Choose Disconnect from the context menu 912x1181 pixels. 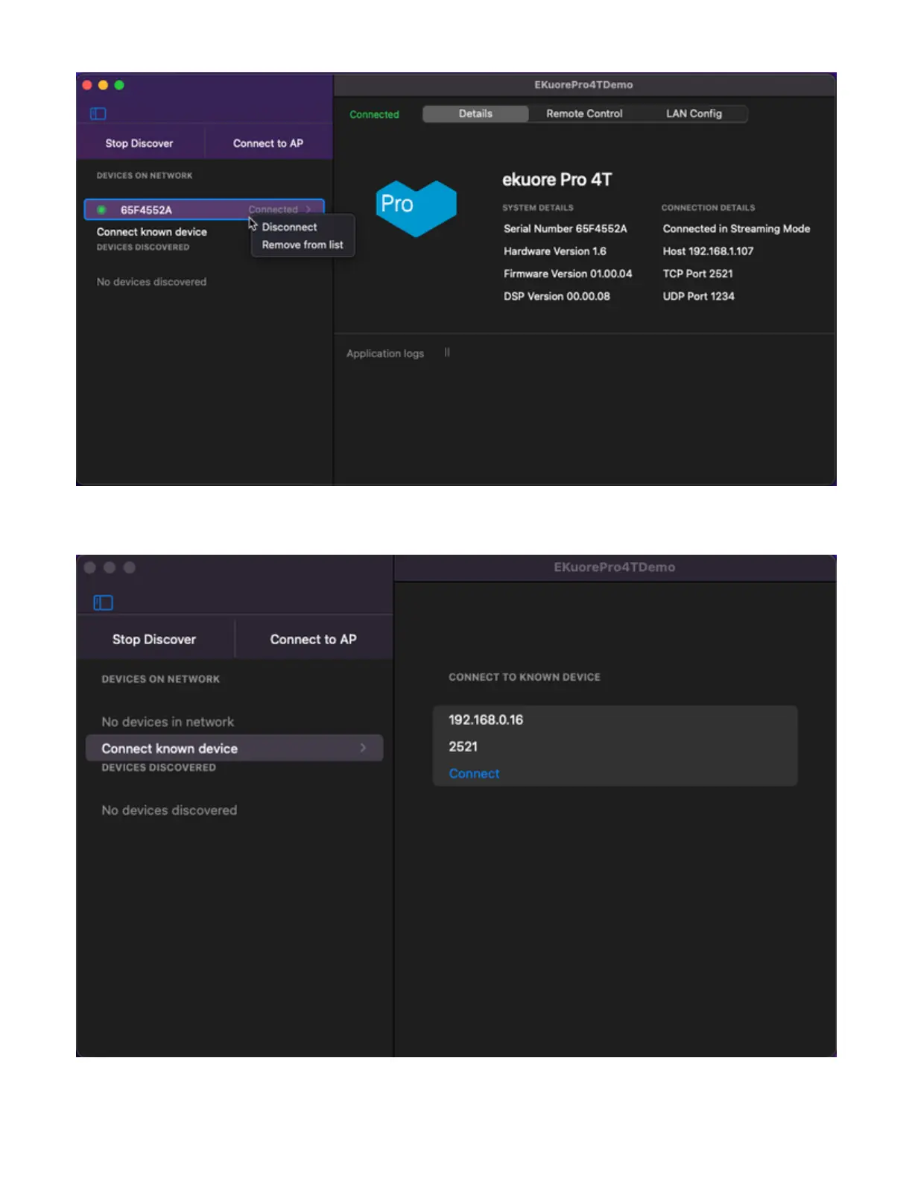pyautogui.click(x=289, y=227)
